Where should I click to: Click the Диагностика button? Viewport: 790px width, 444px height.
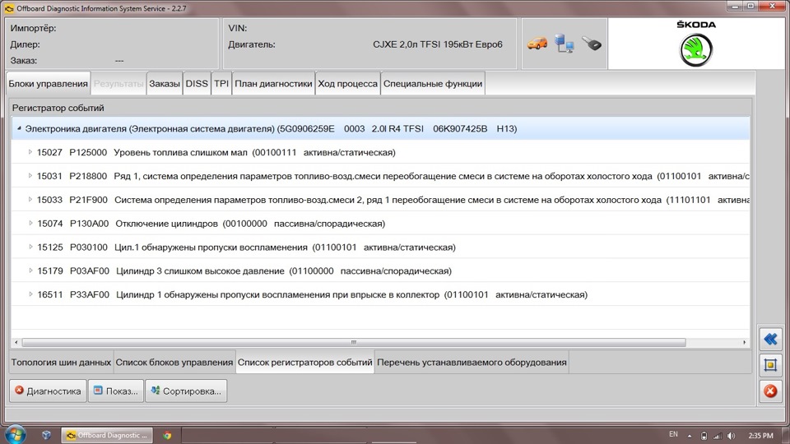coord(48,391)
